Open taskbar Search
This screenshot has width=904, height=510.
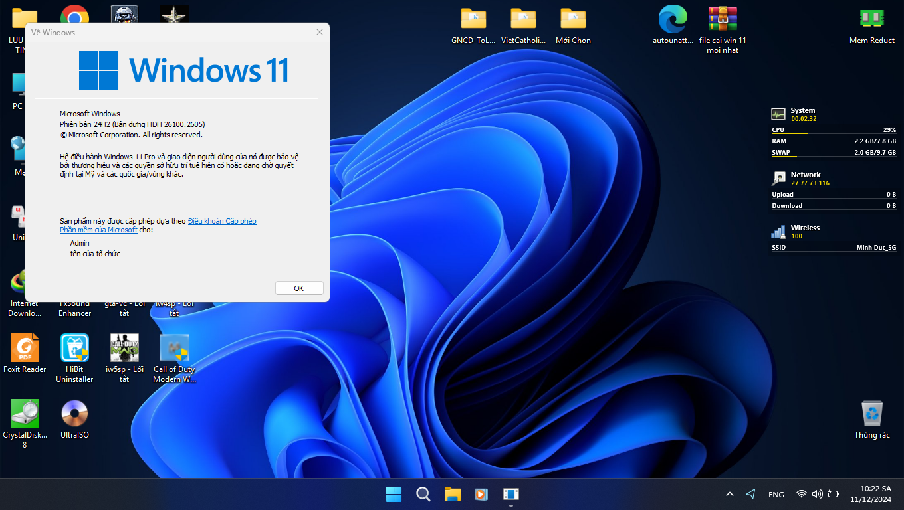(423, 494)
